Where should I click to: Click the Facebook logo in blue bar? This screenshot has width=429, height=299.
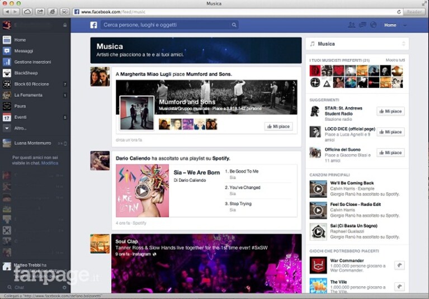point(93,25)
